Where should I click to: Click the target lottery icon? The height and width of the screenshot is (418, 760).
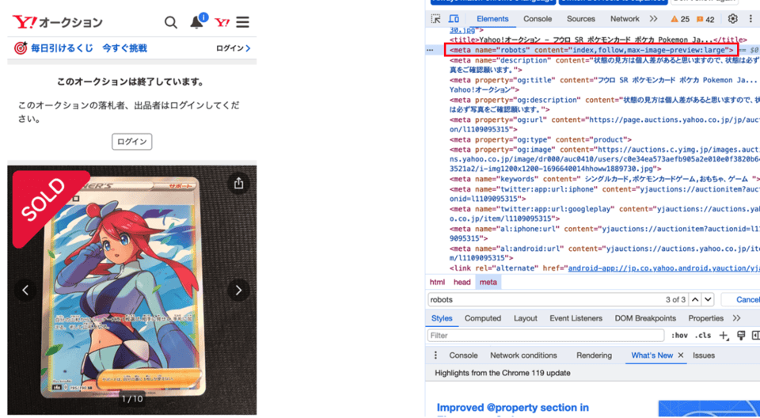(20, 48)
